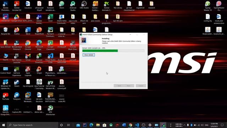This screenshot has height=128, width=227.
Task: Select the Telegram desktop shortcut
Action: tap(17, 96)
